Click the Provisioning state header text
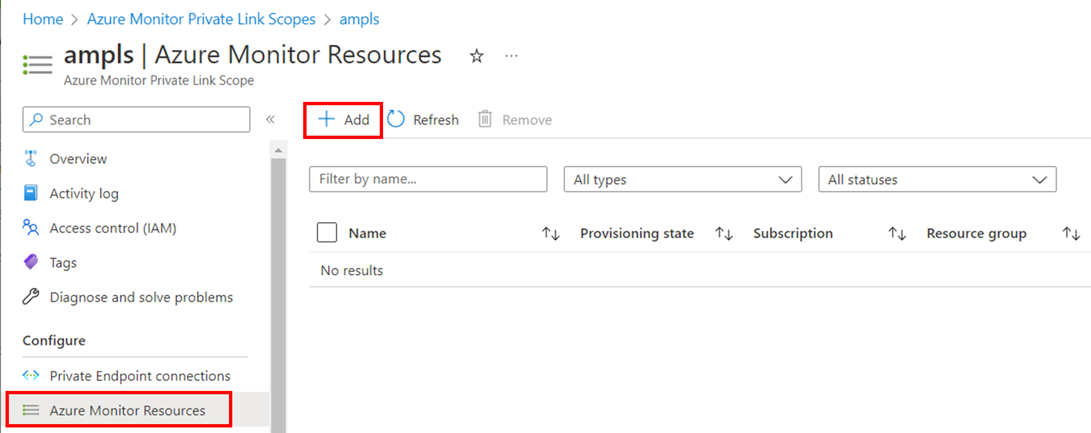 tap(637, 233)
